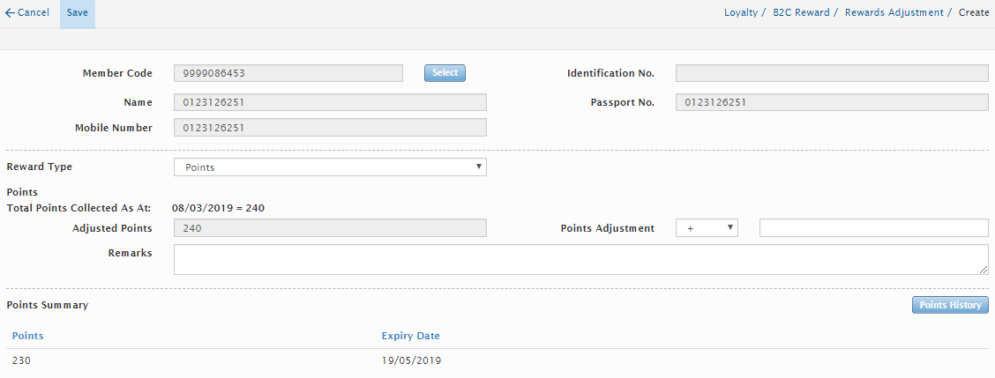
Task: Save the rewards adjustment
Action: pos(77,13)
